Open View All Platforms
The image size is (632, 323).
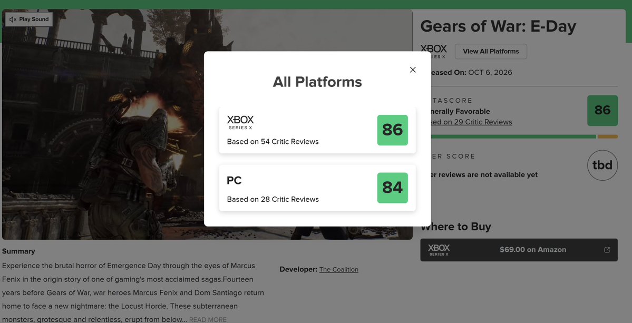pyautogui.click(x=491, y=52)
